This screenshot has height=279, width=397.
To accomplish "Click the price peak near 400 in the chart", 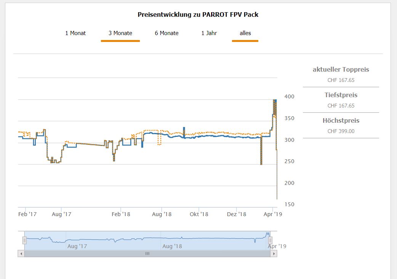I will coord(275,101).
